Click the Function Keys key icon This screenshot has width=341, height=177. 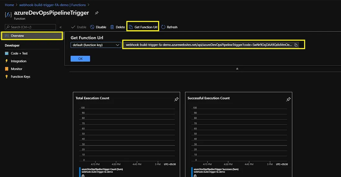click(7, 77)
